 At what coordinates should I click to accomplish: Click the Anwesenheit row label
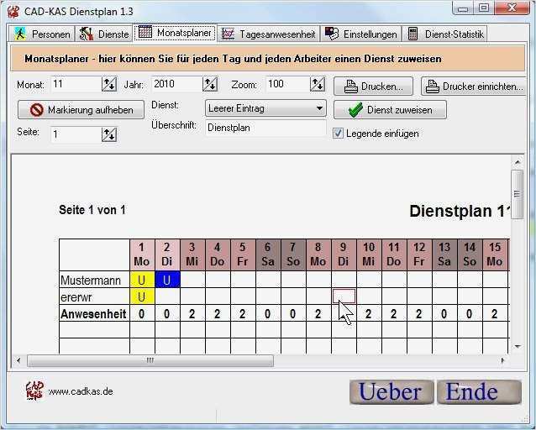(x=93, y=314)
